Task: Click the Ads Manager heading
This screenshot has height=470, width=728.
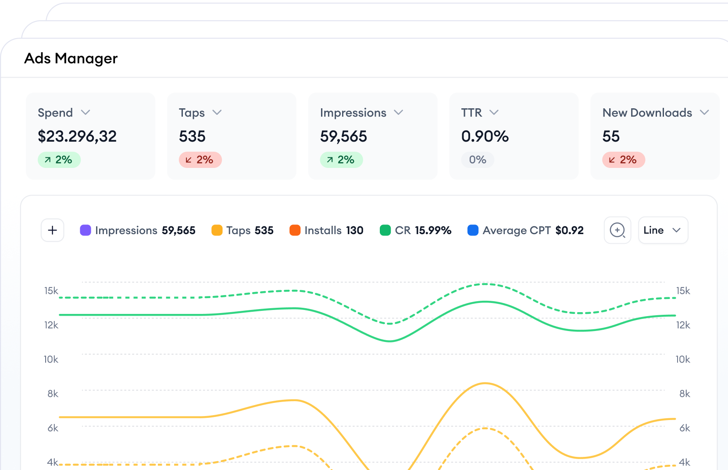Action: point(71,58)
